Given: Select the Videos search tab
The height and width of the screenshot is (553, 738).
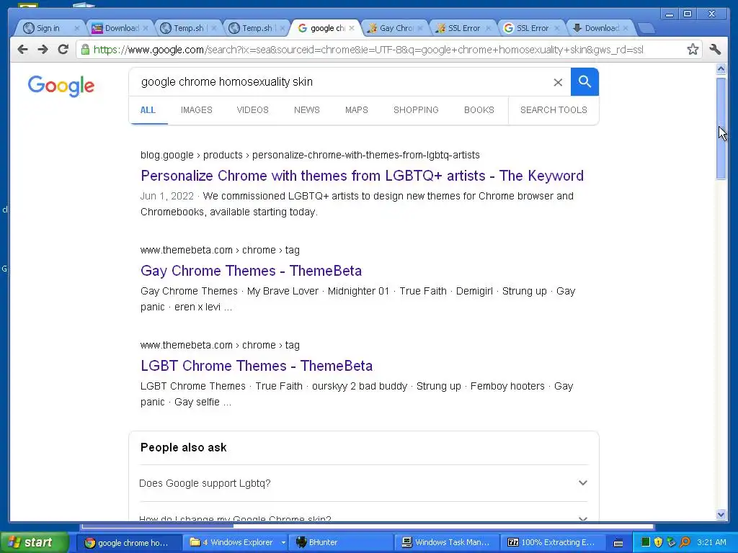Looking at the screenshot, I should pos(252,110).
